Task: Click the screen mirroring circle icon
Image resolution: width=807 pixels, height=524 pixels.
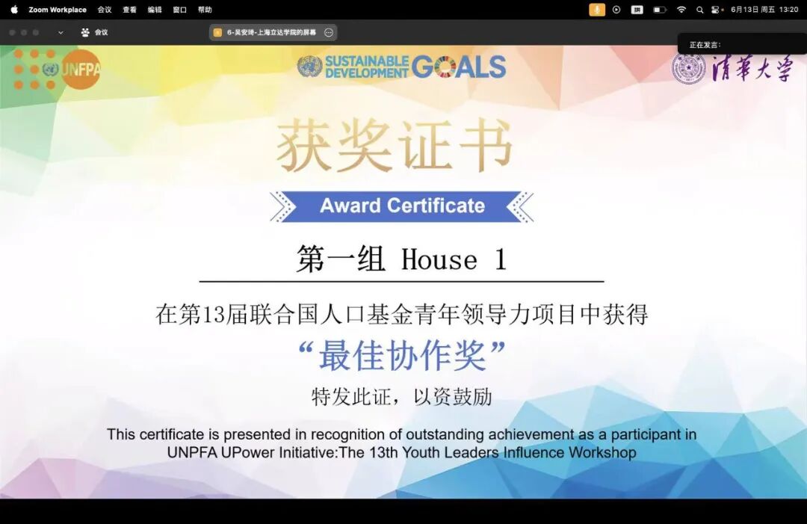Action: click(616, 9)
